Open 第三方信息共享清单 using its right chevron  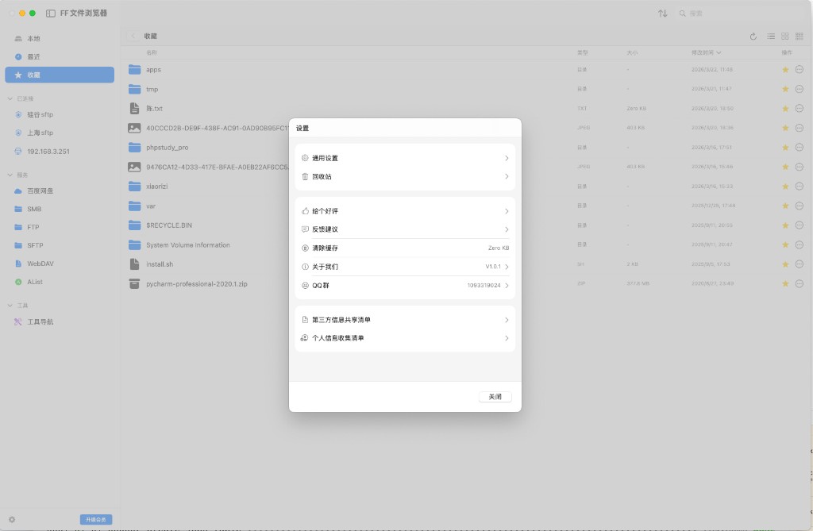507,320
